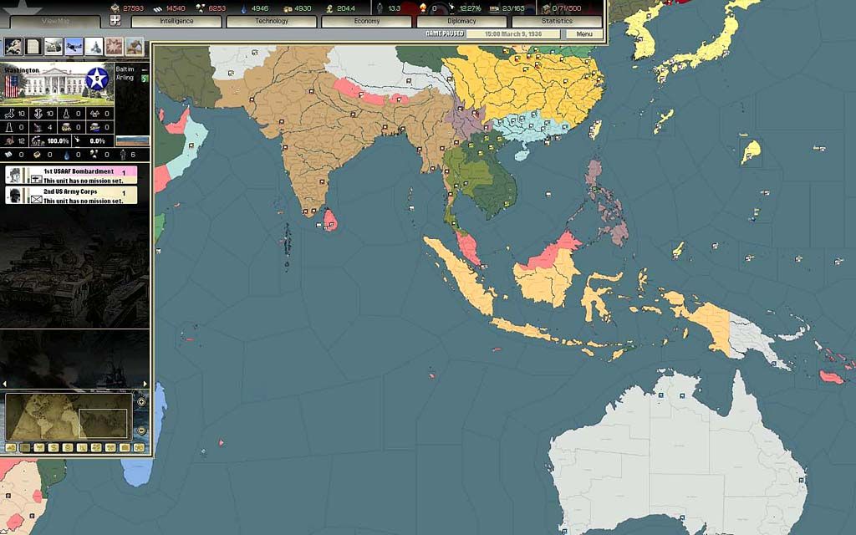Click the transport capacity icon showing 23/165

495,8
